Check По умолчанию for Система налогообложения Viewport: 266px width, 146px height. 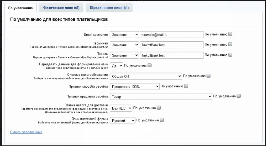(209, 76)
